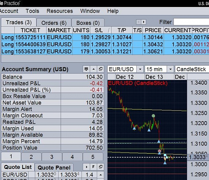The image size is (209, 180).
Task: Click take profit value 1.31027
Action: [122, 44]
